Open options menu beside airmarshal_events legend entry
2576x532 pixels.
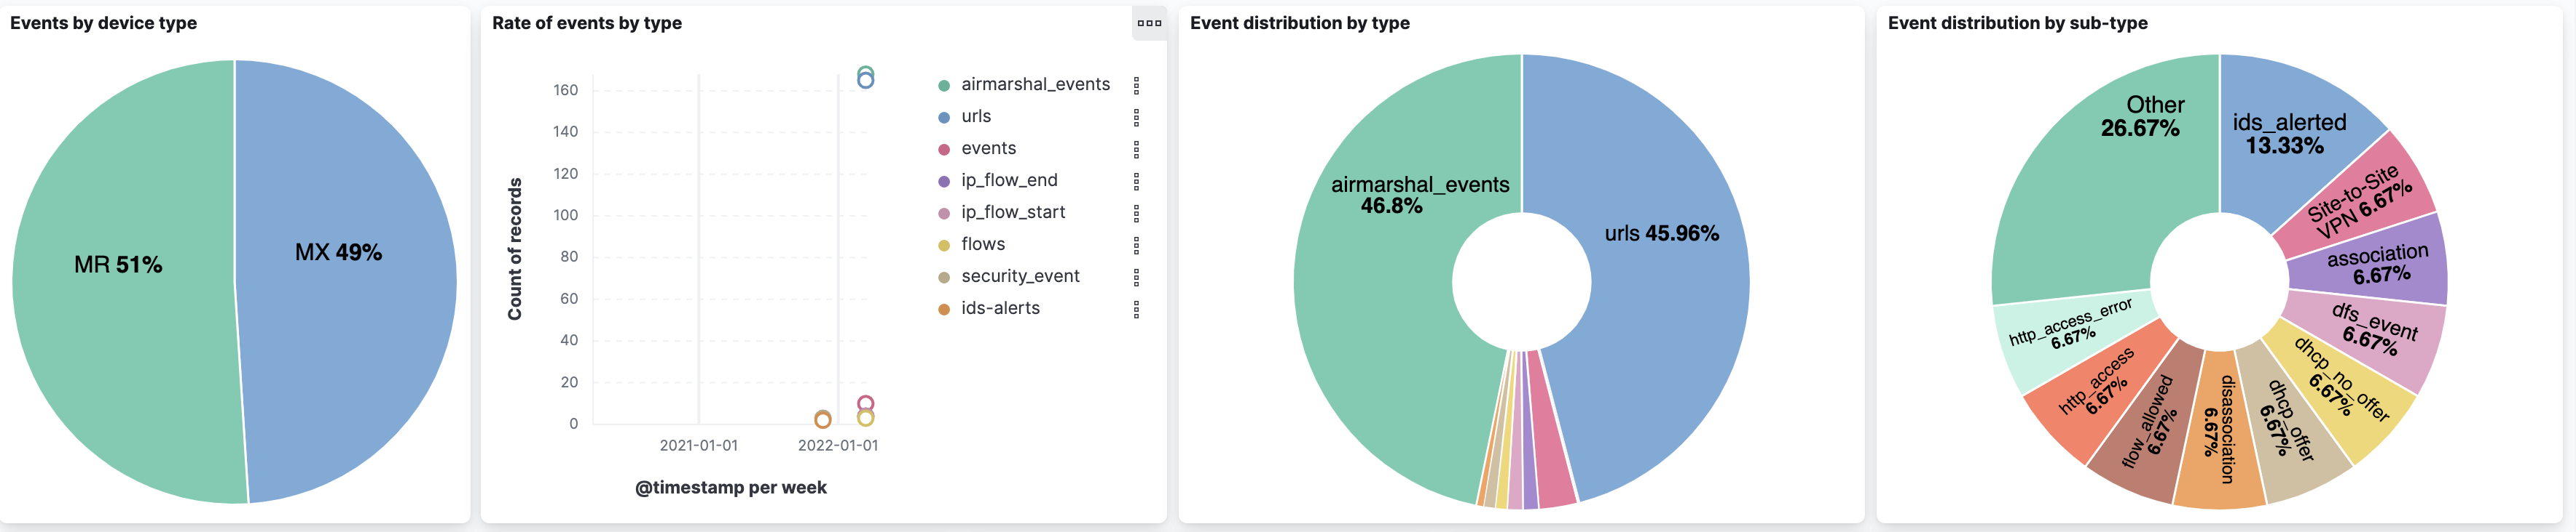point(1136,86)
